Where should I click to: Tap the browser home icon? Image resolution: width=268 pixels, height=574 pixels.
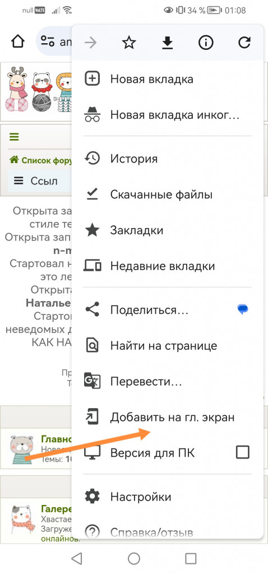[x=18, y=41]
